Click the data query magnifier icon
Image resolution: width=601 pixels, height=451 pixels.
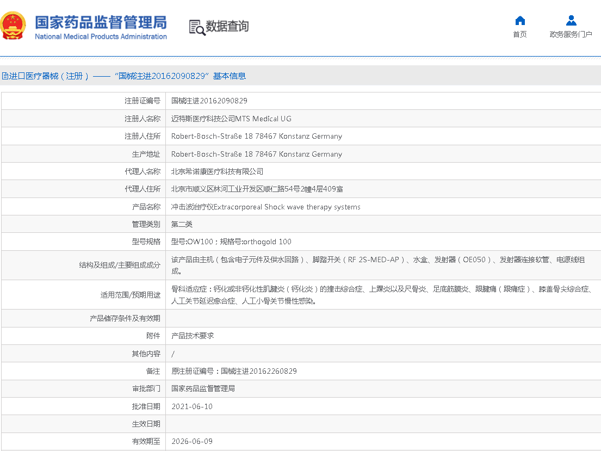(197, 27)
